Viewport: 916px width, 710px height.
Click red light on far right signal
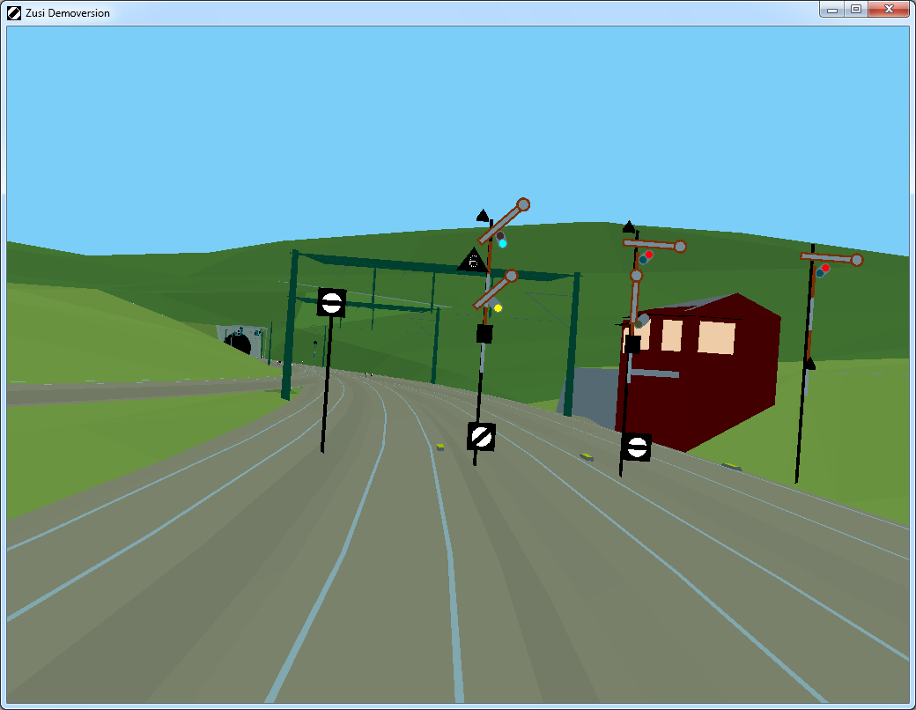(825, 268)
